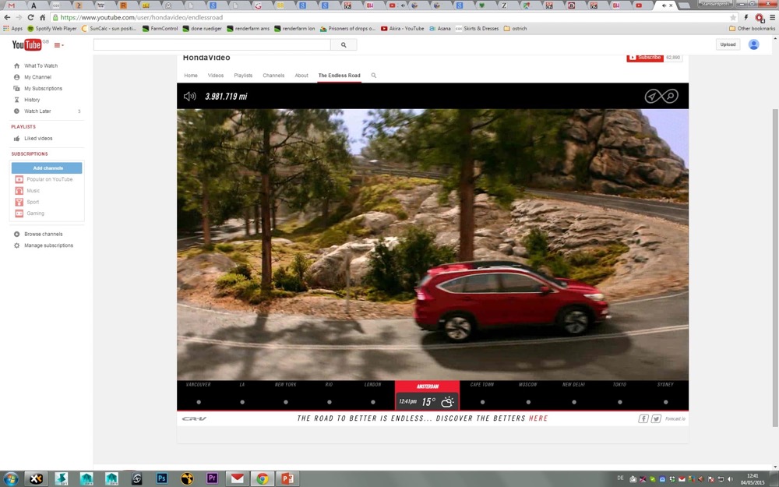Open the Spotify Web Player bookmark
Image resolution: width=779 pixels, height=487 pixels.
pyautogui.click(x=52, y=28)
